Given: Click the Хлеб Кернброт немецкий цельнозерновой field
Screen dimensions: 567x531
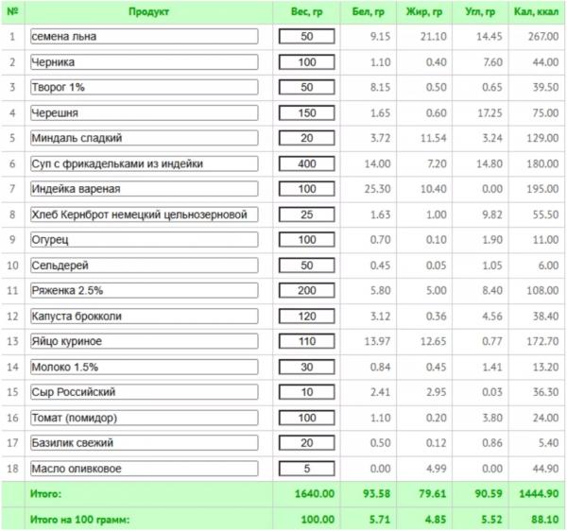Looking at the screenshot, I should (x=145, y=214).
